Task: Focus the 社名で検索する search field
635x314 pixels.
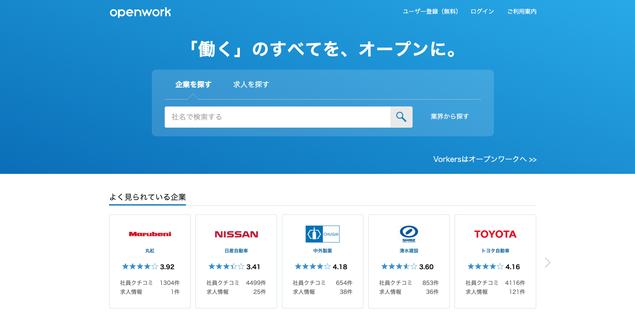Action: (x=278, y=117)
